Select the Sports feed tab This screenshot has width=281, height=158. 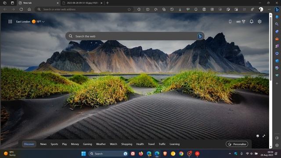(54, 144)
